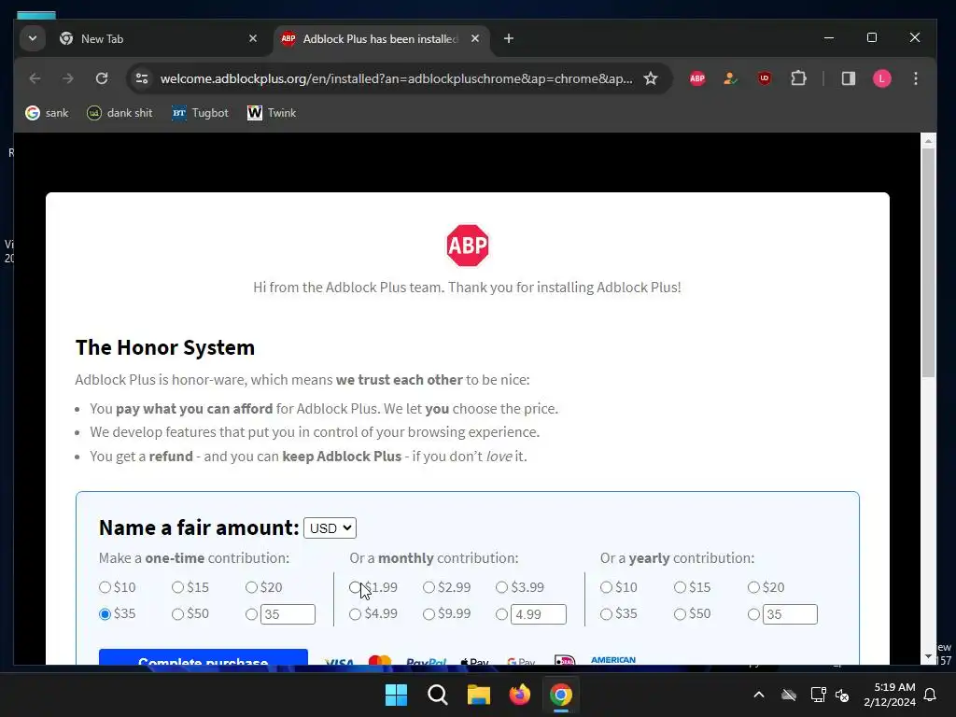Image resolution: width=956 pixels, height=717 pixels.
Task: Reload the current page
Action: pos(102,78)
